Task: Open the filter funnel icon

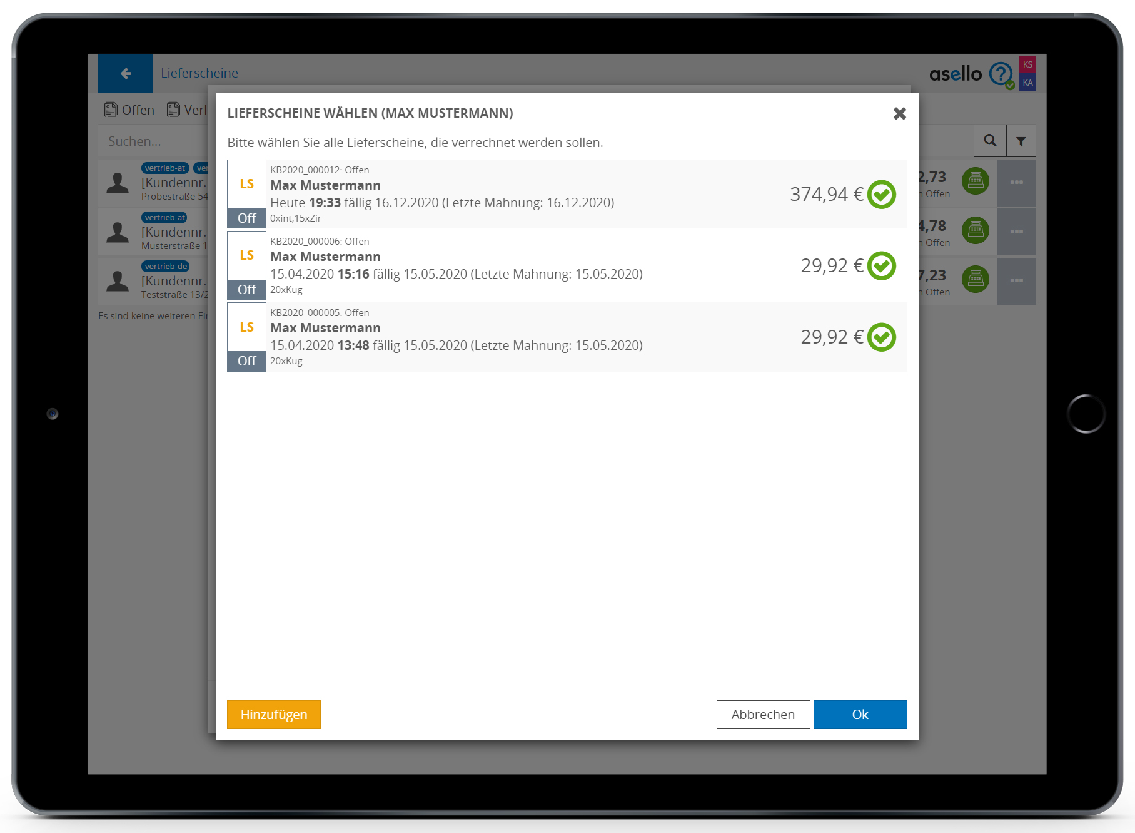Action: 1021,141
